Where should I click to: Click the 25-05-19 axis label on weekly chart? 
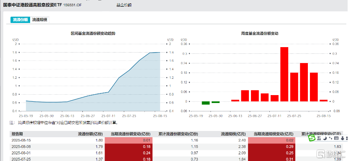(x=196, y=116)
